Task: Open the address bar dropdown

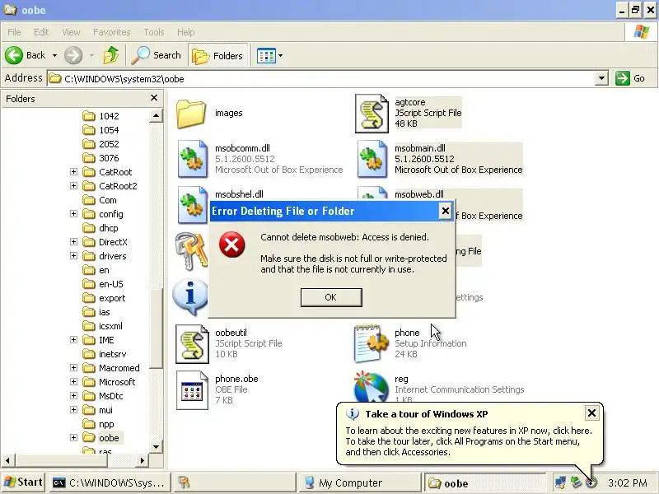Action: (x=601, y=78)
